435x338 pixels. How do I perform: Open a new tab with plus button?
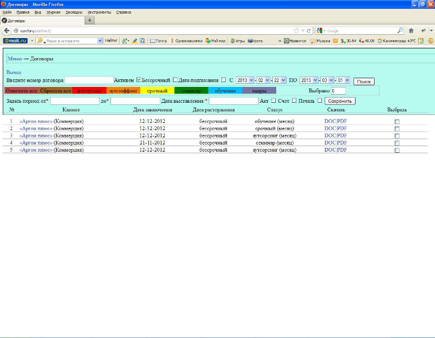(90, 20)
